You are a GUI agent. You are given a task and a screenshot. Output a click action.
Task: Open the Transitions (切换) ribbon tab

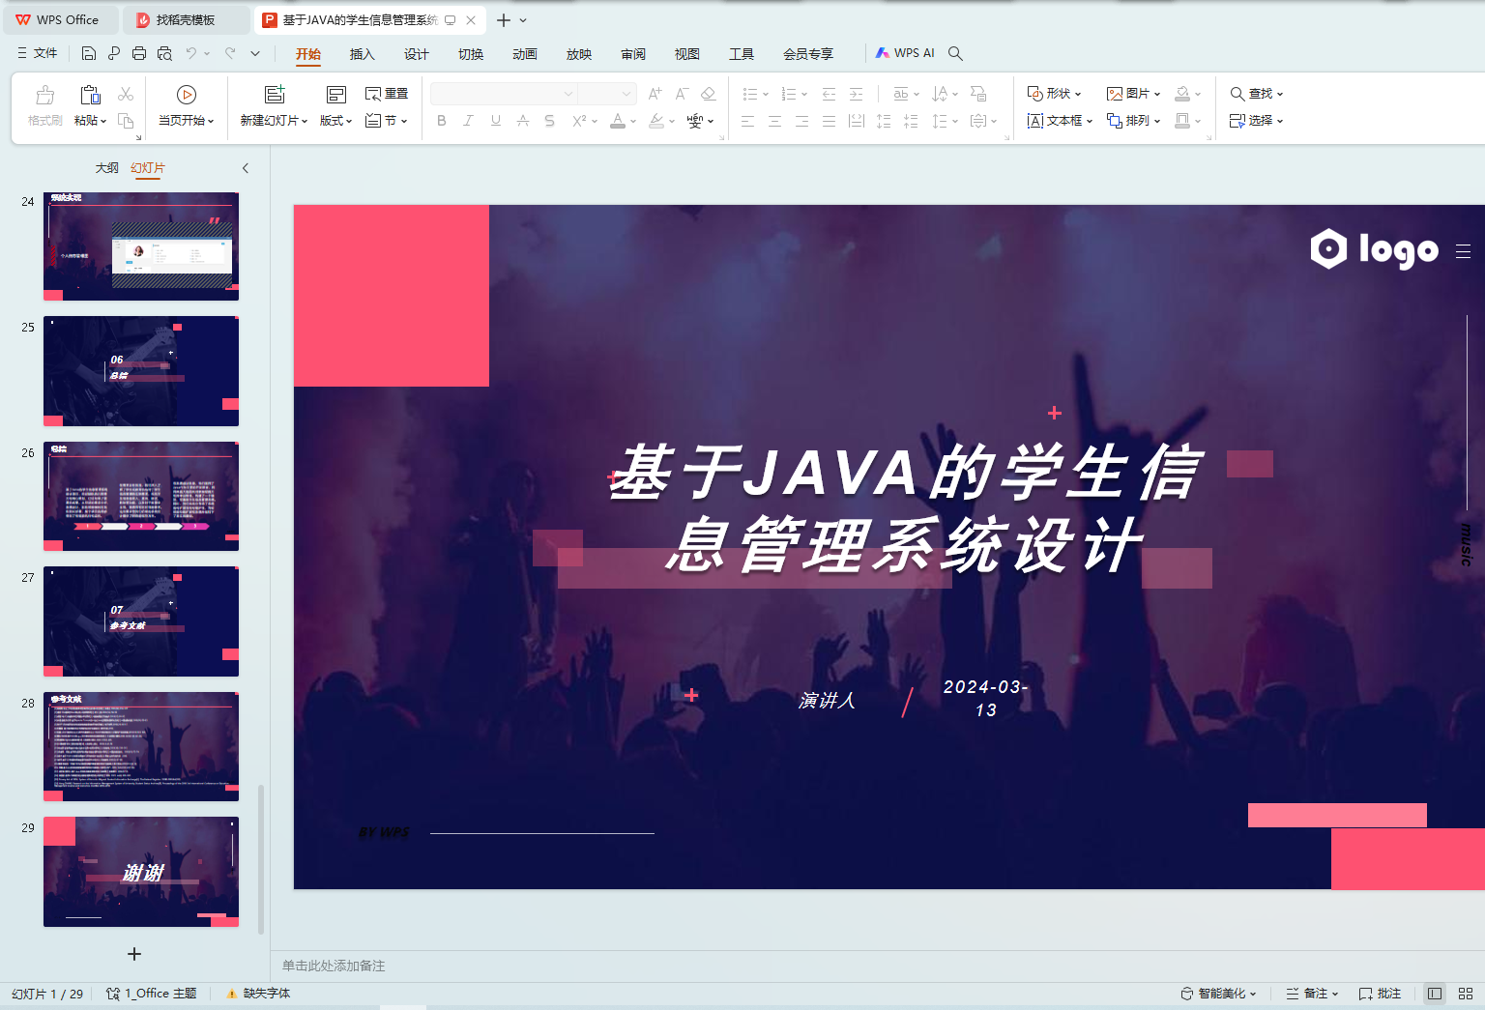pos(470,54)
